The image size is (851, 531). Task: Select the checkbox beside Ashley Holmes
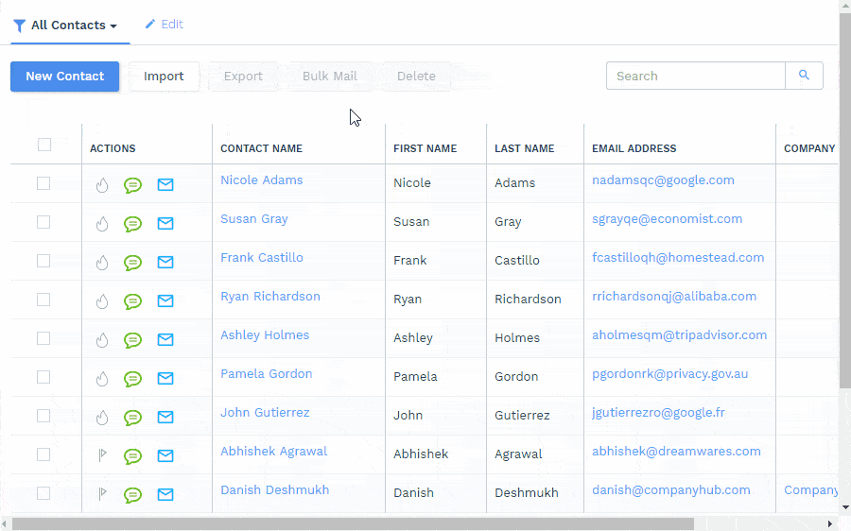[43, 338]
